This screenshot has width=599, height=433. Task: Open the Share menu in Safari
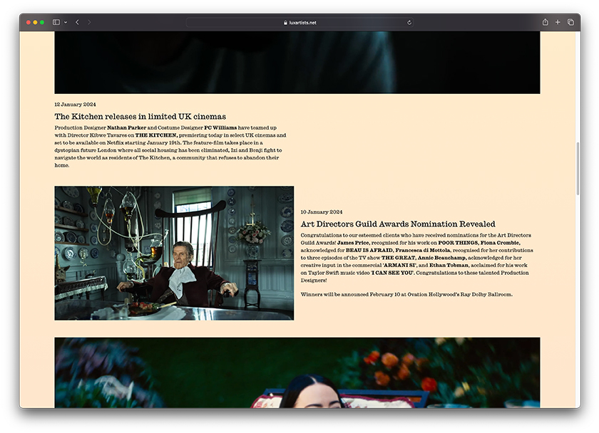pos(545,22)
